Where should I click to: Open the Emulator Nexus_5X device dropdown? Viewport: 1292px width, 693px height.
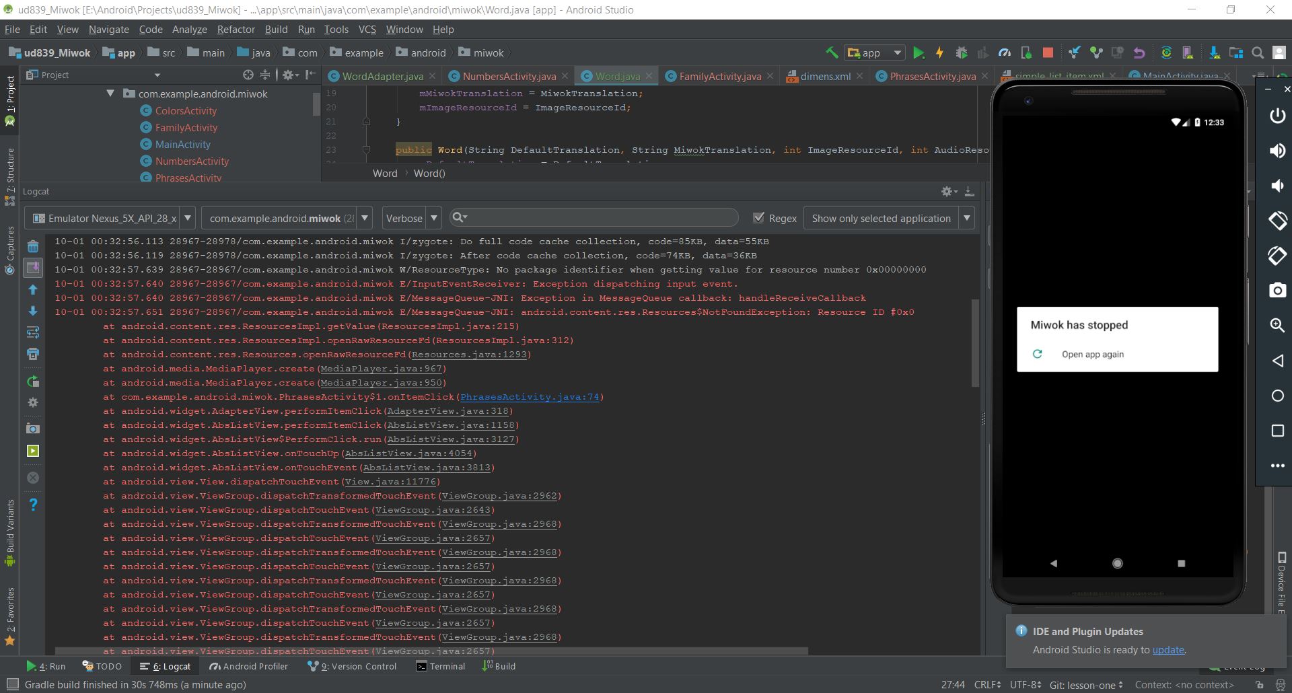coord(111,218)
